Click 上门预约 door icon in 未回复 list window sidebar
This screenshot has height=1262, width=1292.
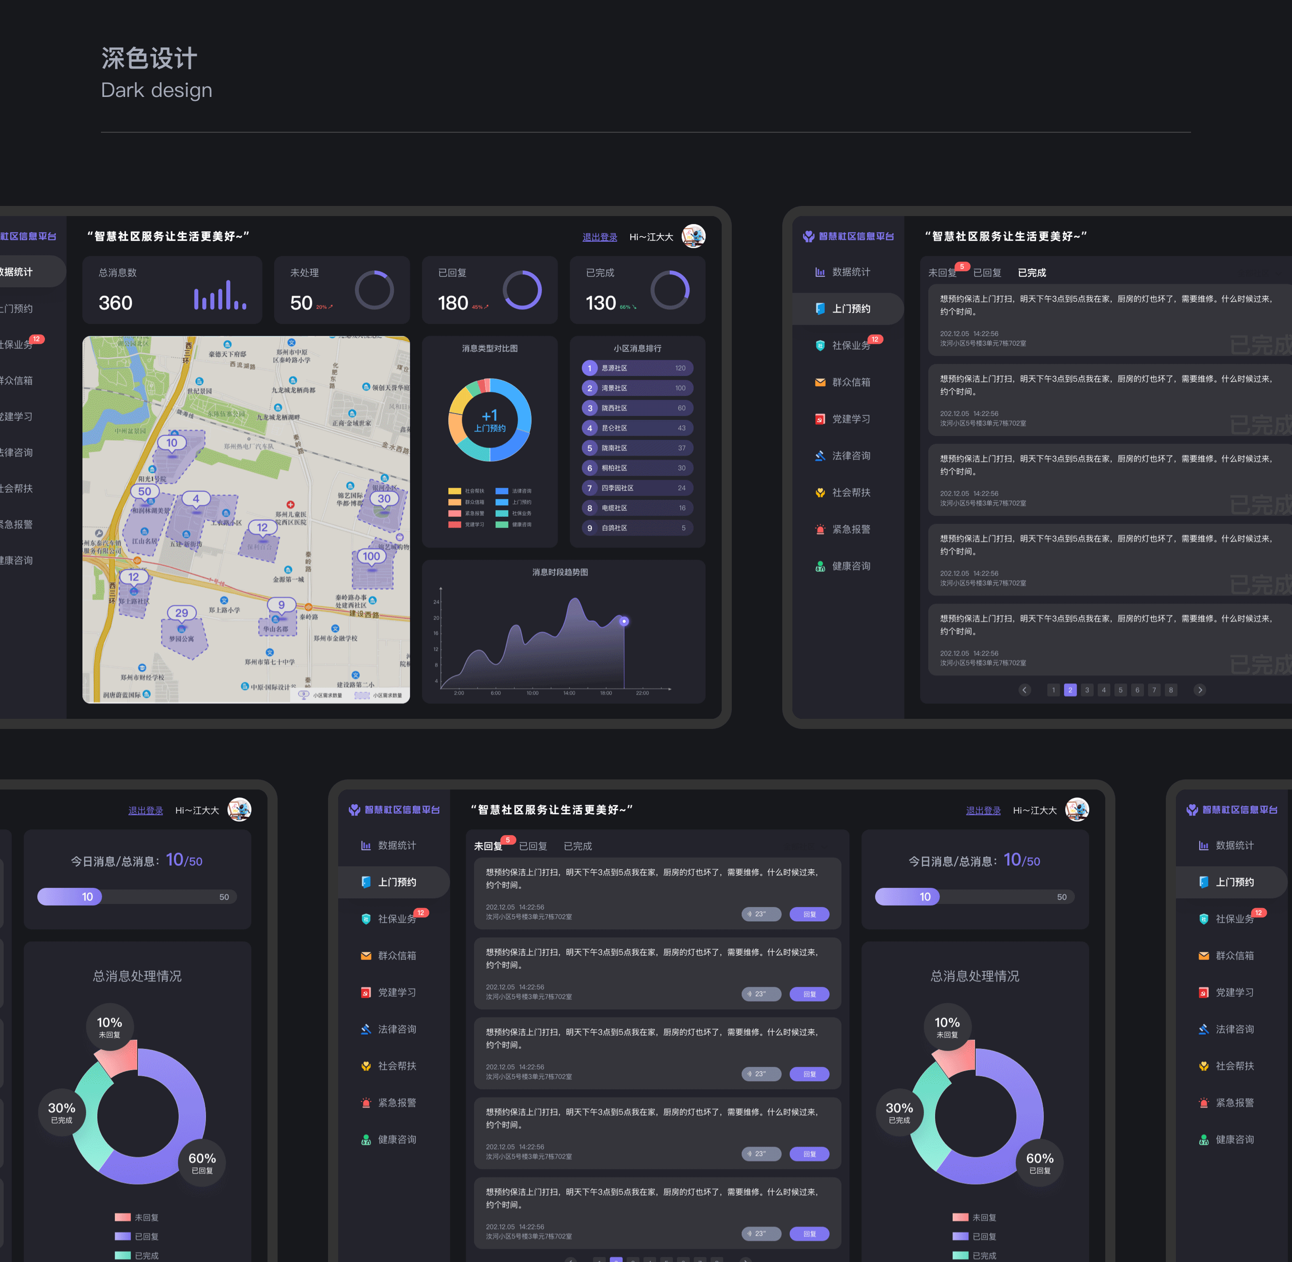click(x=366, y=882)
